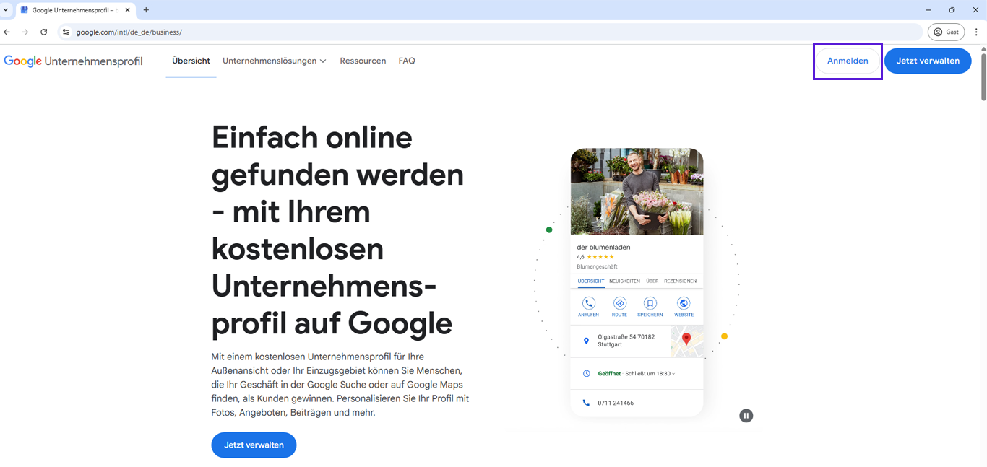Click the Route directions icon
The width and height of the screenshot is (987, 467).
tap(619, 303)
